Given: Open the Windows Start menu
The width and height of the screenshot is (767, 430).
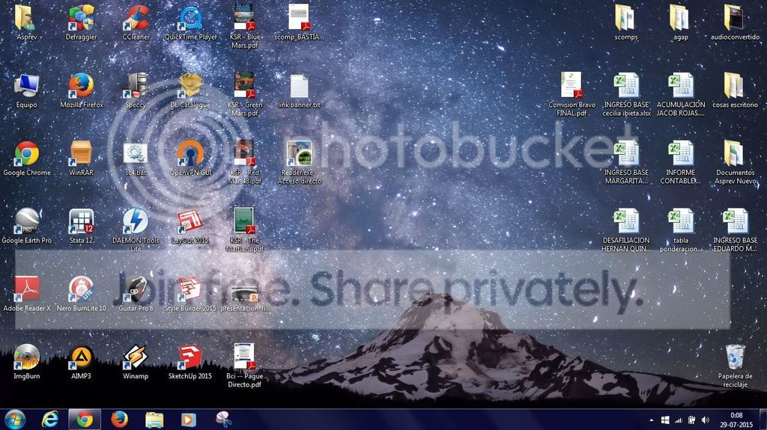Looking at the screenshot, I should pos(15,420).
